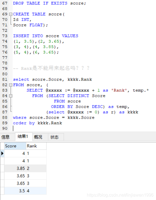Click line number 73 in the gutter
156x200 pixels.
point(5,36)
